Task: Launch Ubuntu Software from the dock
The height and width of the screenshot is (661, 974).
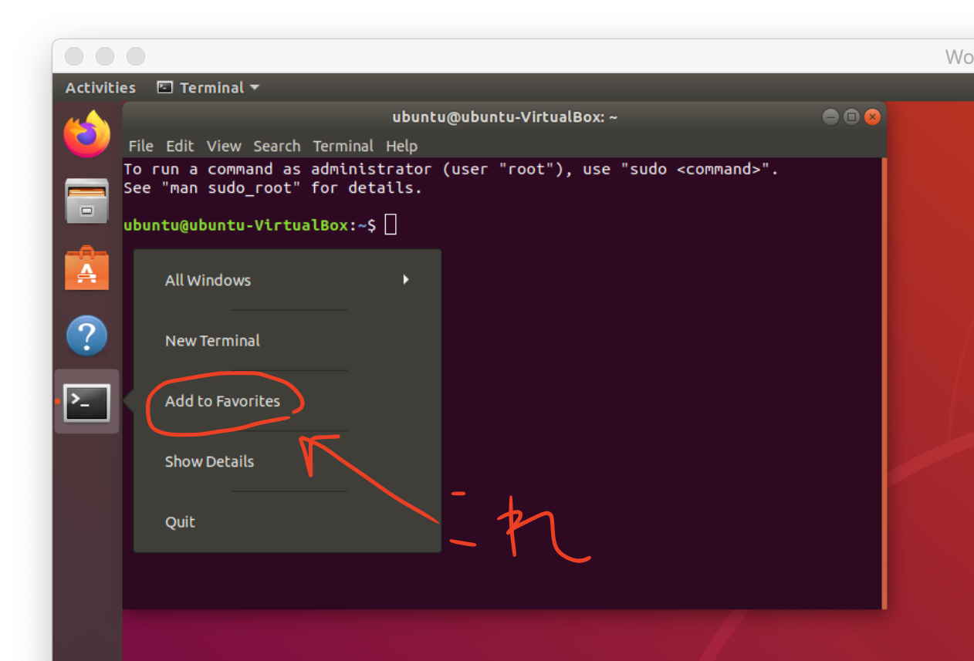Action: (86, 268)
